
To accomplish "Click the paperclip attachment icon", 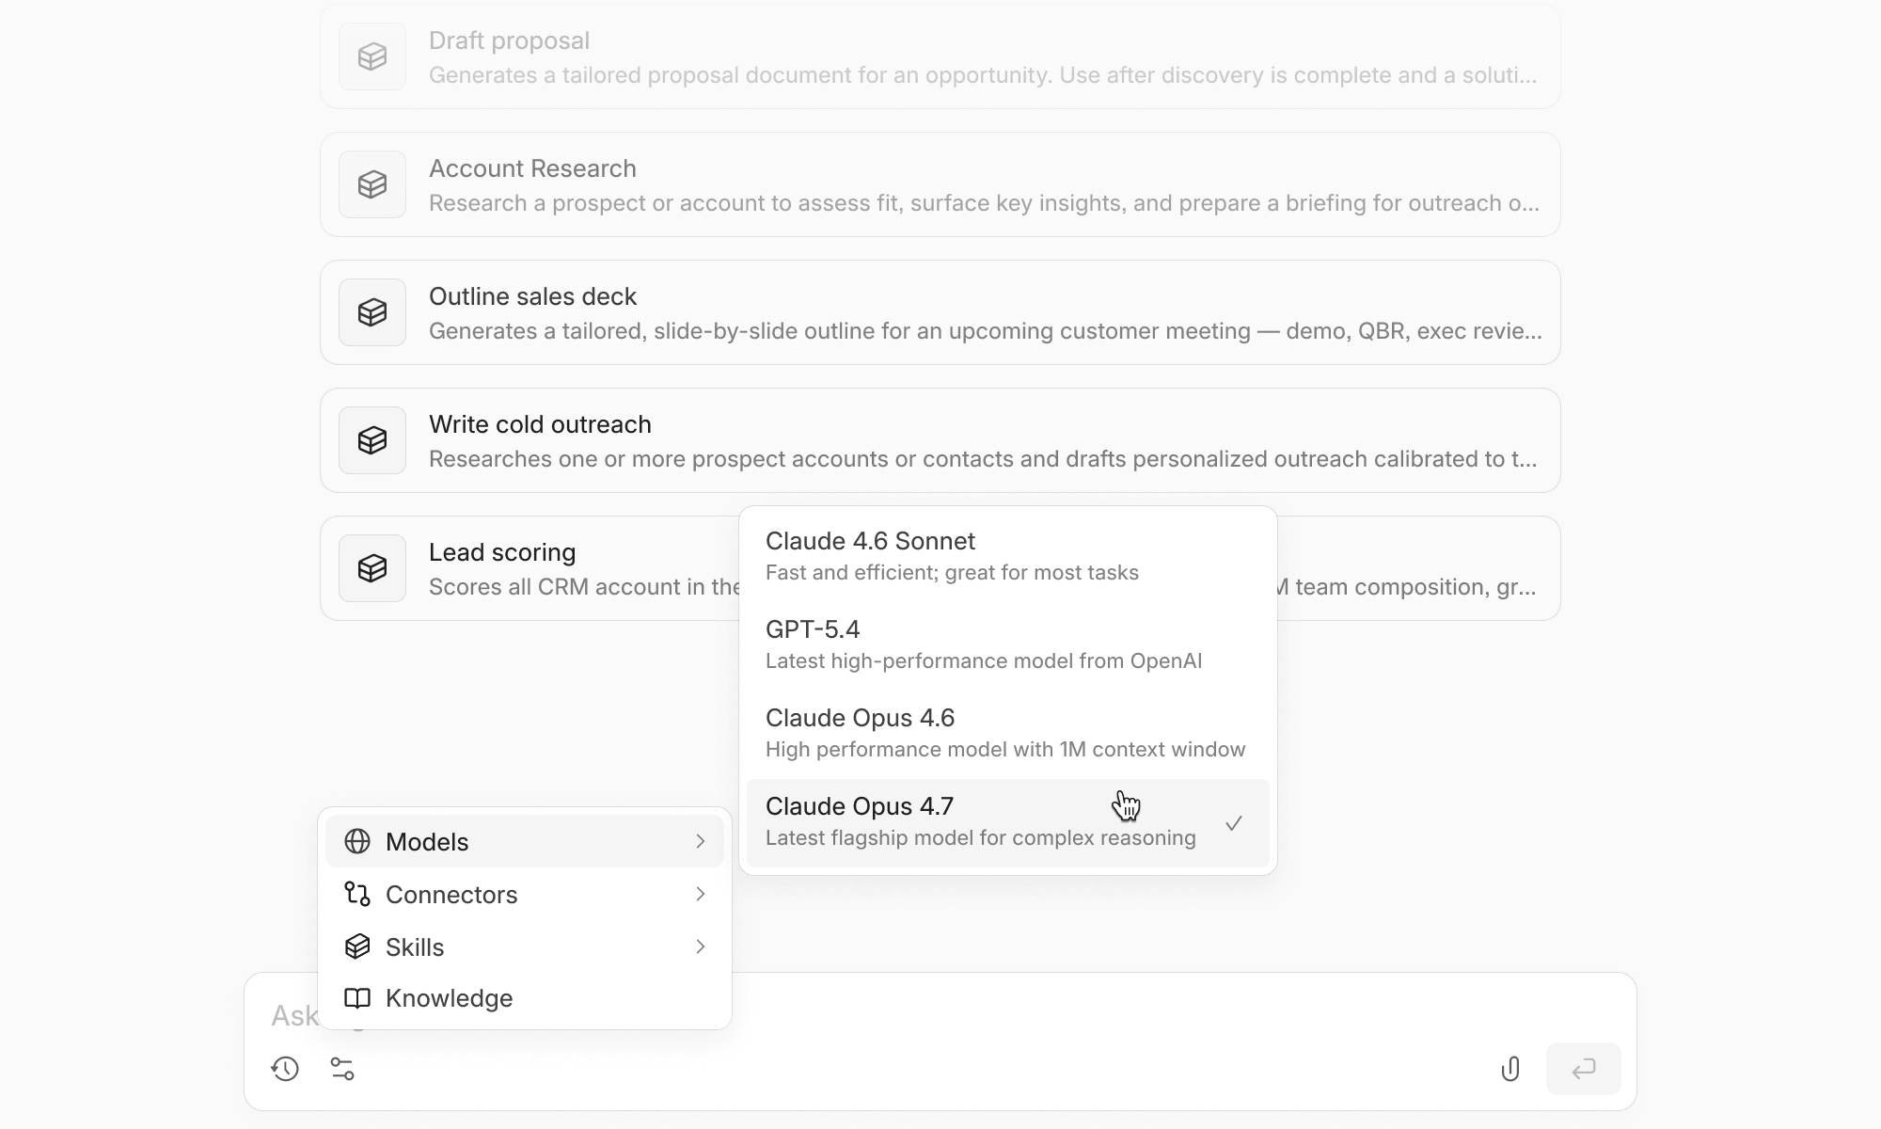I will click(x=1510, y=1069).
